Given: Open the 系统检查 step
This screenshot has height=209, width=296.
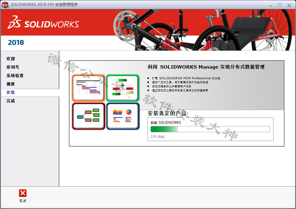Looking at the screenshot, I should click(x=15, y=75).
